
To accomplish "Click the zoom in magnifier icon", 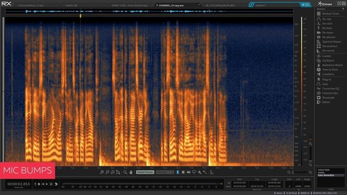I will (x=102, y=172).
